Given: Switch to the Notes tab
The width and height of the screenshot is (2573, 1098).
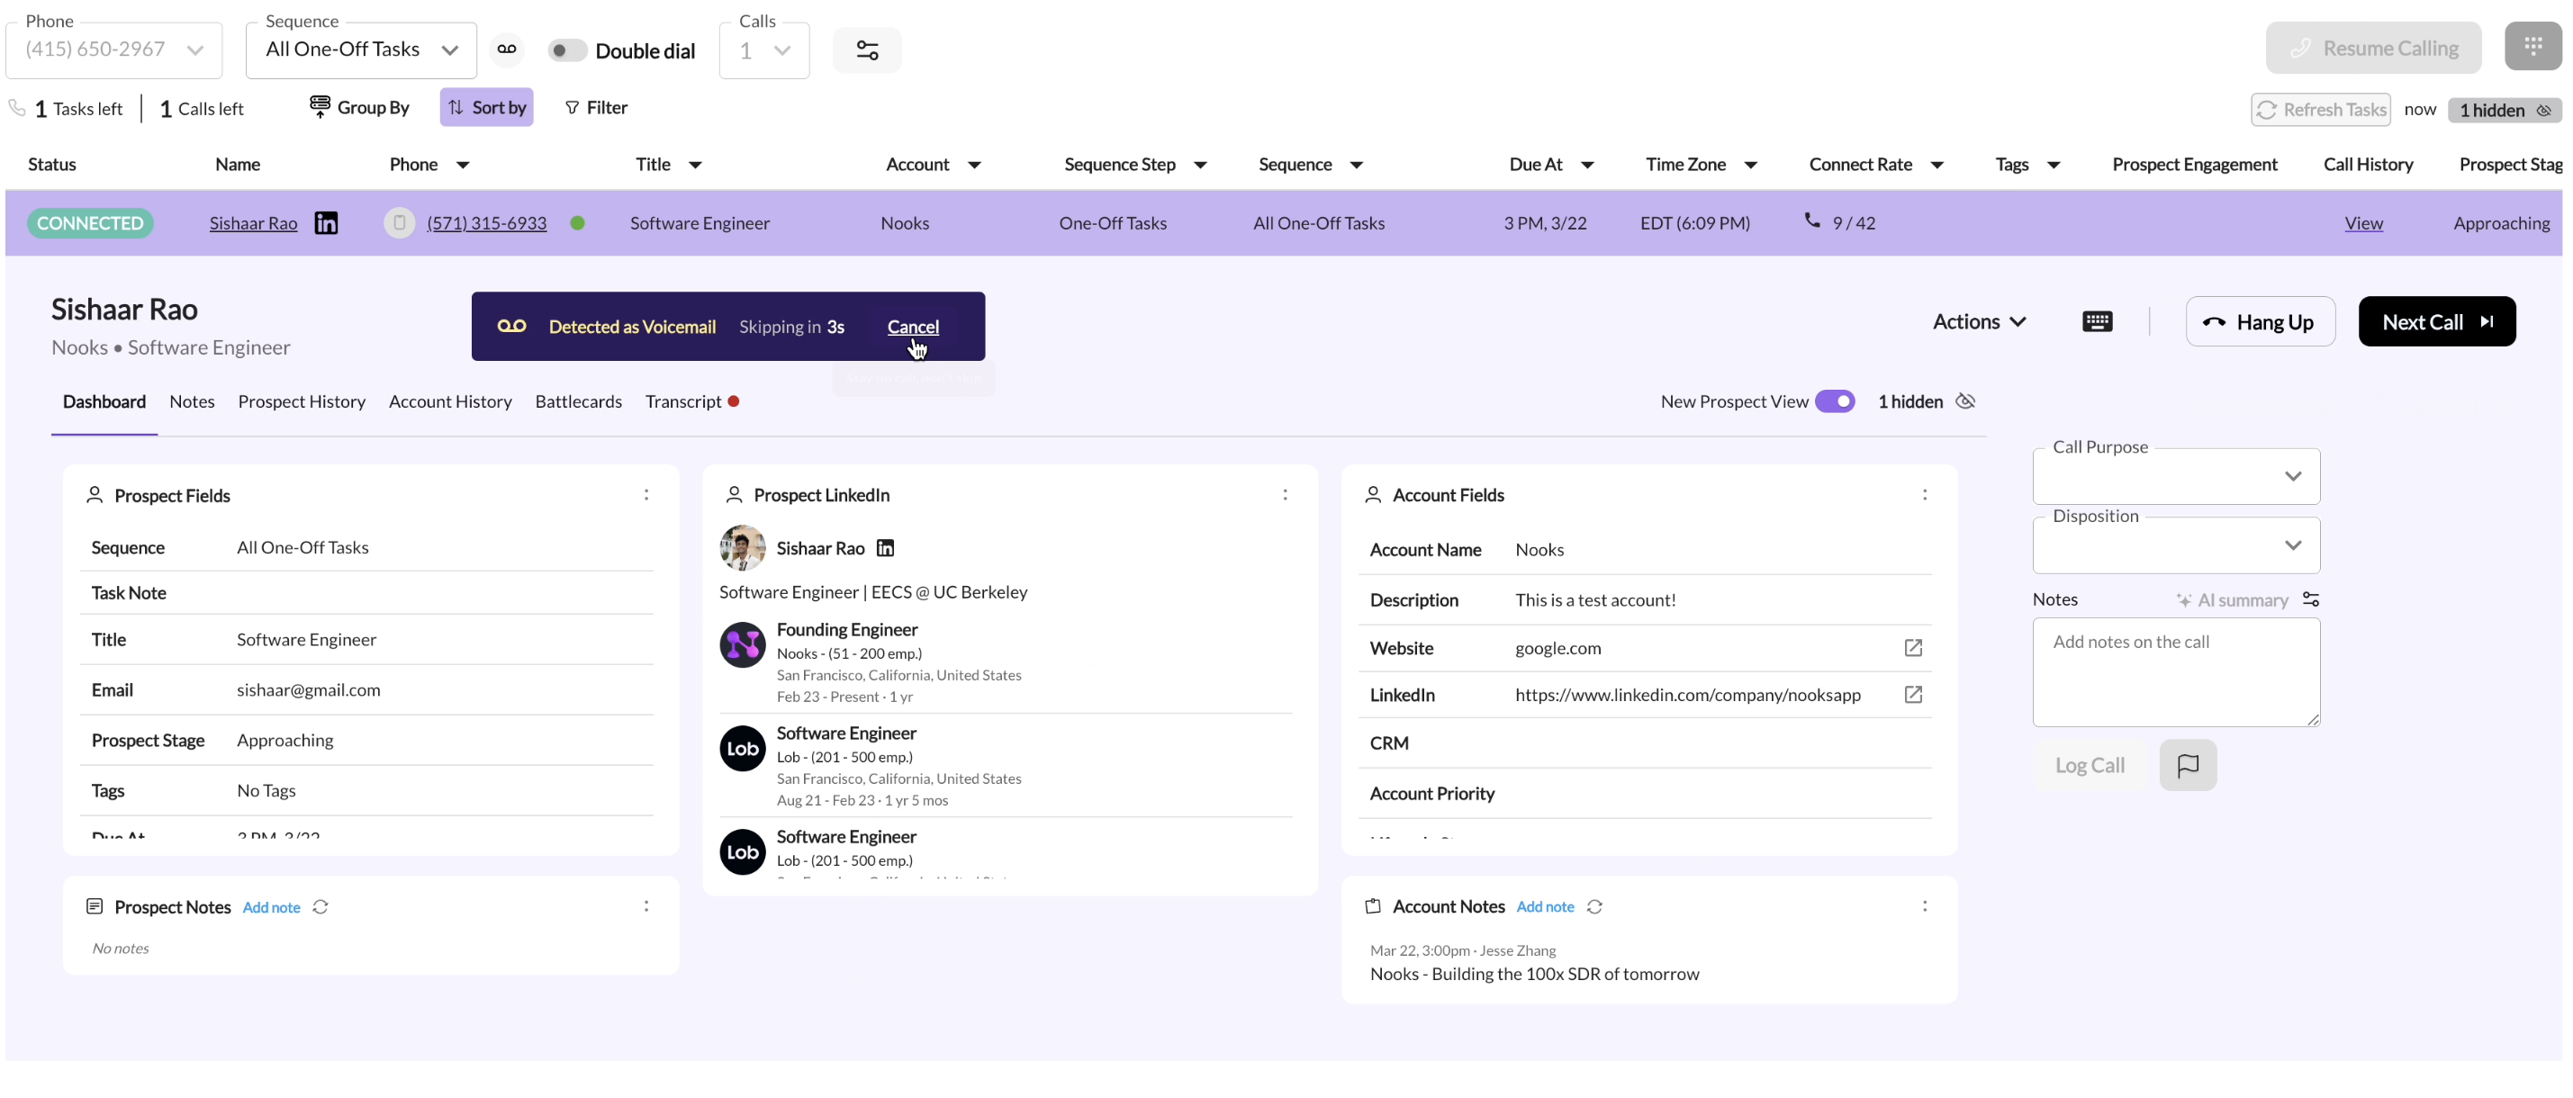Looking at the screenshot, I should click(x=192, y=401).
